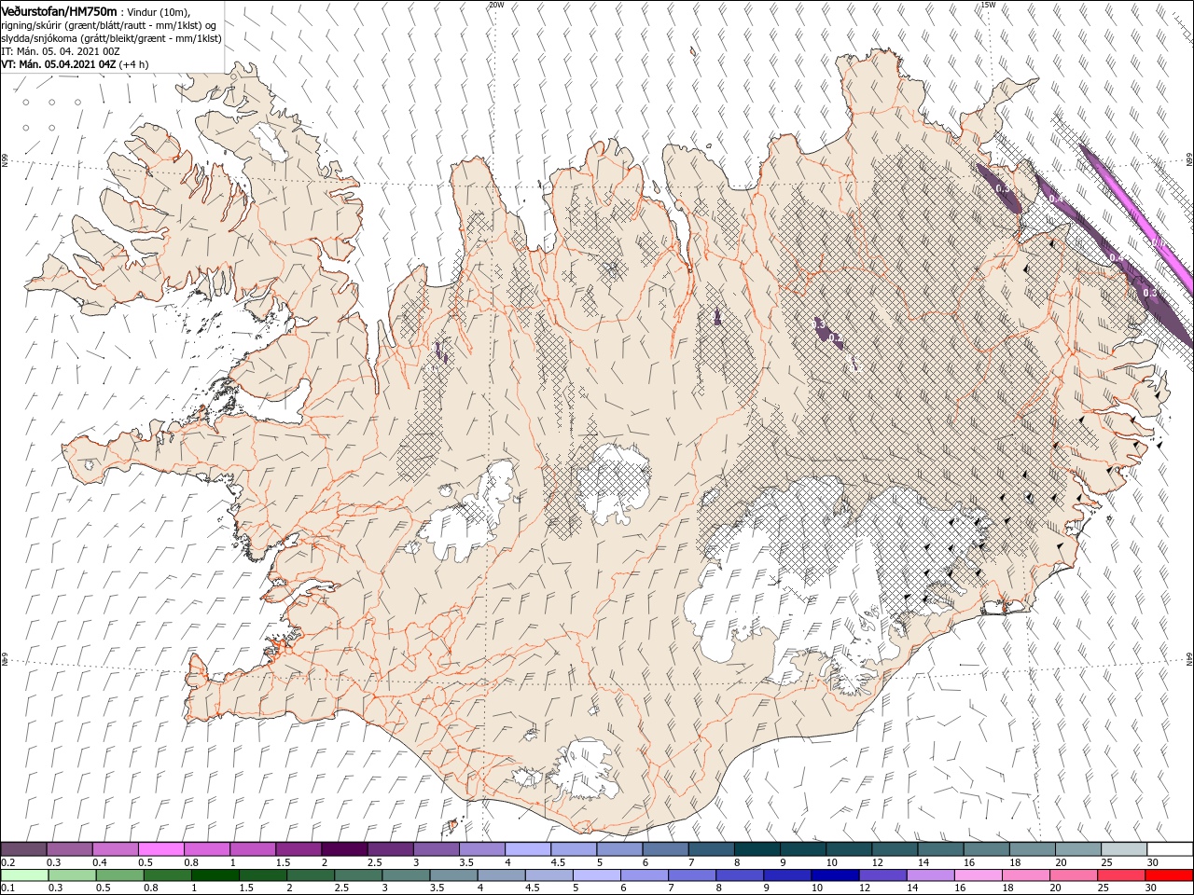
Task: Click the bright pink 0.5 legend swatch
Action: (x=160, y=849)
